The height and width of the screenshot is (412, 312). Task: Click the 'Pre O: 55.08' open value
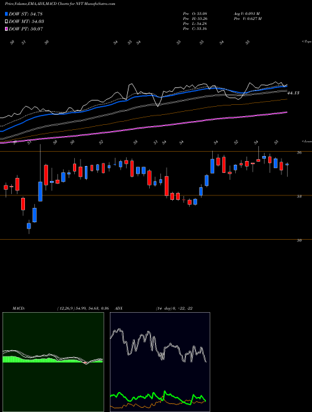195,14
